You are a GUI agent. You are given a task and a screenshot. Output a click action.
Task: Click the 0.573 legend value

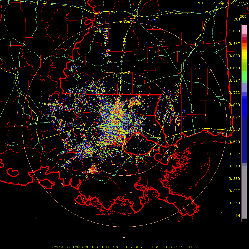234,129
